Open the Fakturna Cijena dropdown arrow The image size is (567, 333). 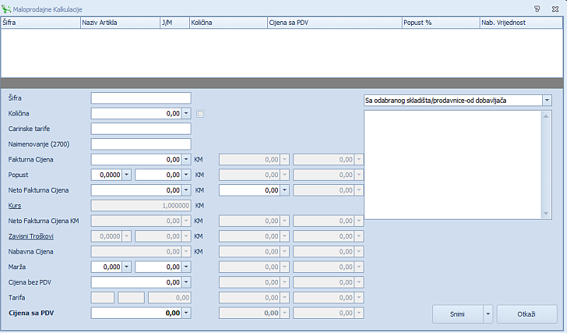[x=186, y=159]
